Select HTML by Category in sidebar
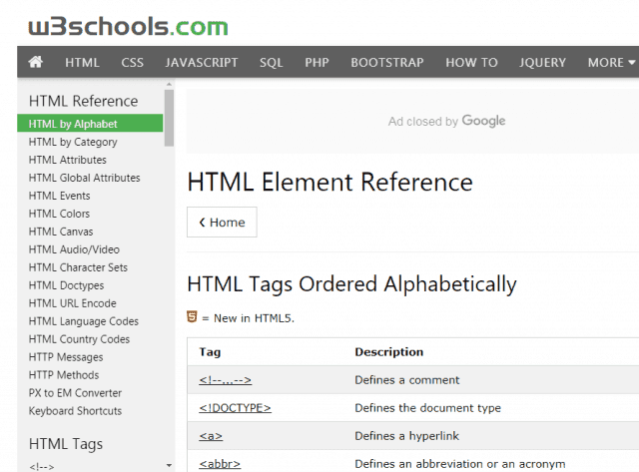Image resolution: width=639 pixels, height=472 pixels. 73,142
